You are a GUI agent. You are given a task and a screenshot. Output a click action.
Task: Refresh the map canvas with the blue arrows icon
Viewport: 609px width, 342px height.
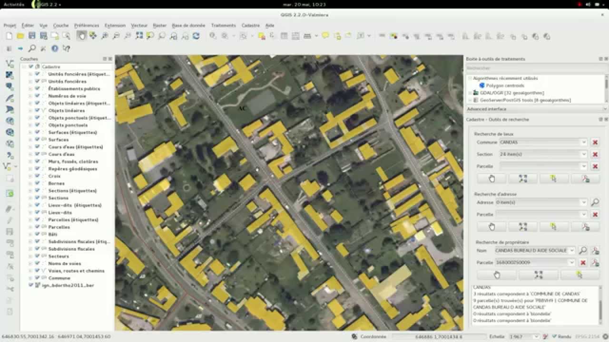coord(196,36)
